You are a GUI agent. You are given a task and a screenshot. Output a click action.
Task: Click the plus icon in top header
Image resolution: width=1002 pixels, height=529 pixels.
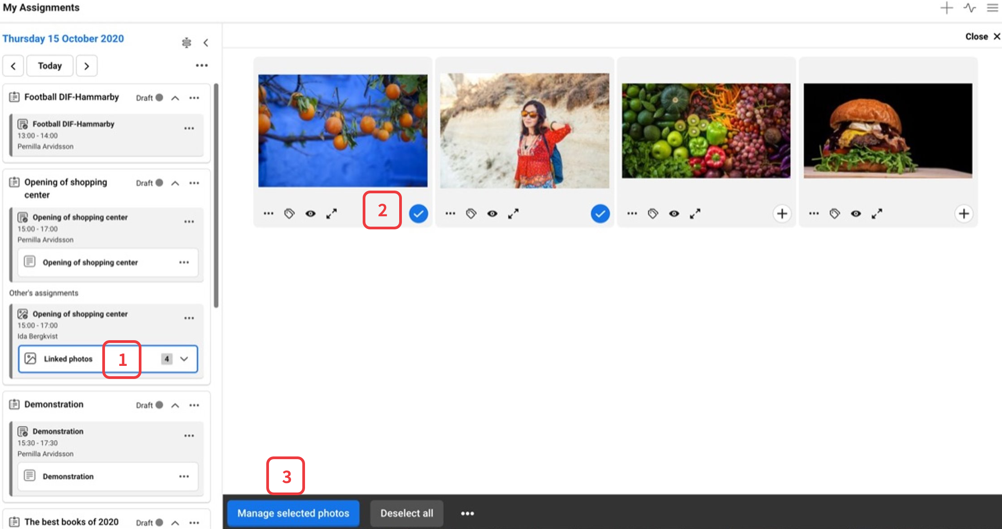click(947, 8)
